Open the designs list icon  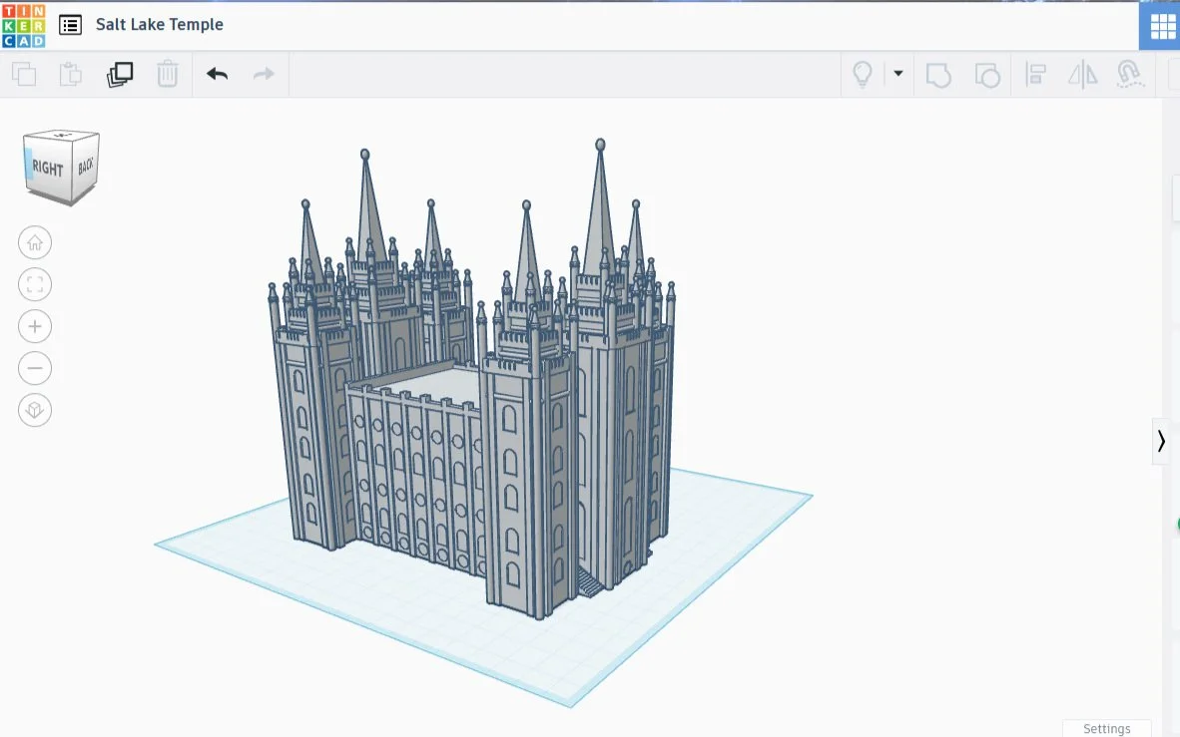(70, 25)
